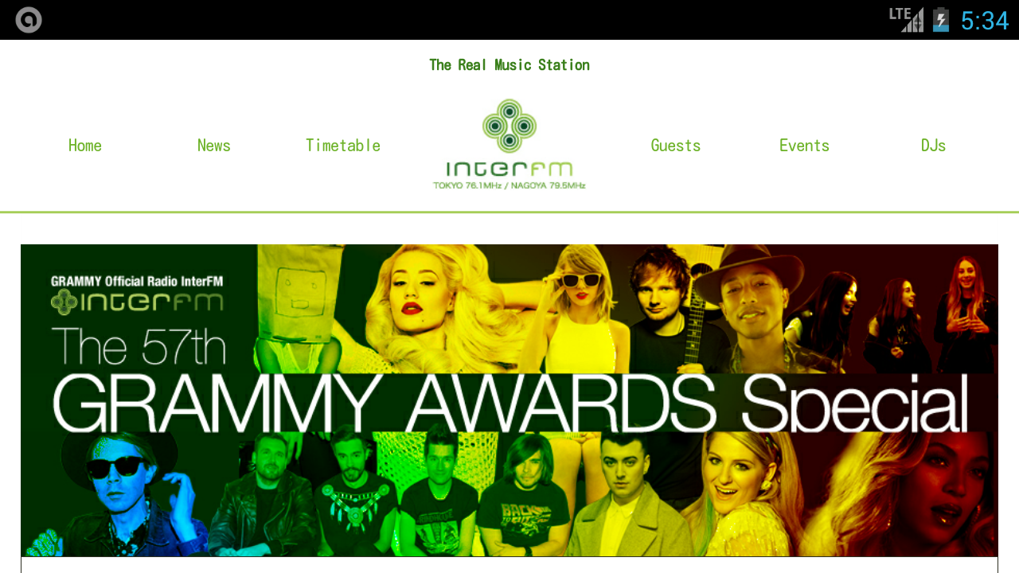Open the Timetable page
Viewport: 1019px width, 573px height.
pos(343,146)
